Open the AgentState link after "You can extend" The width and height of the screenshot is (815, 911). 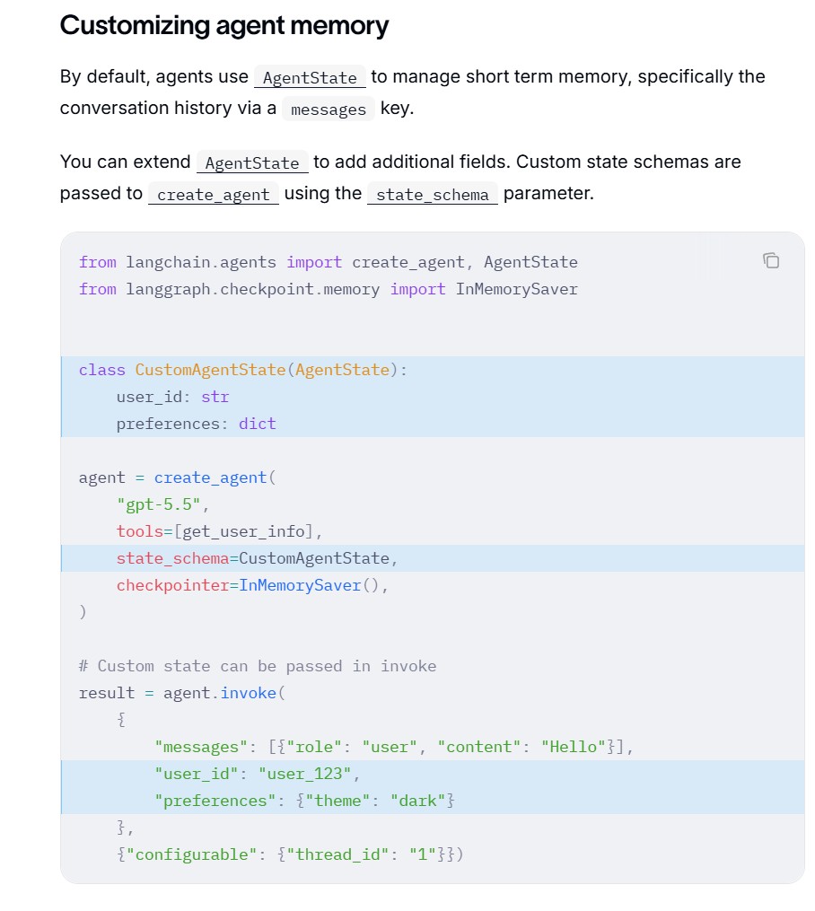click(x=252, y=162)
